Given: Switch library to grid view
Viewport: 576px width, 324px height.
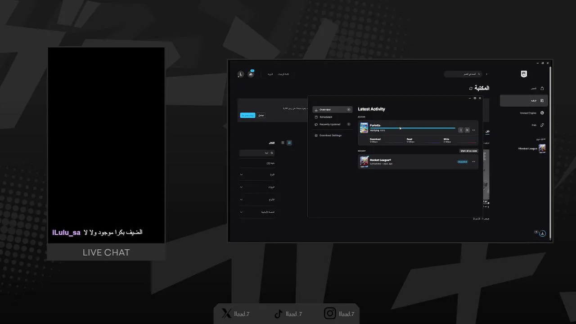Looking at the screenshot, I should (x=289, y=143).
